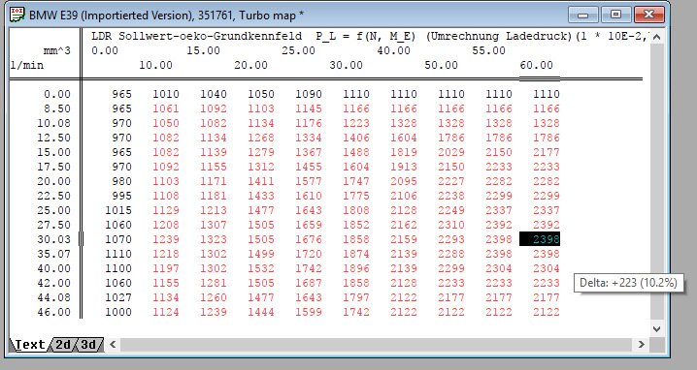This screenshot has width=697, height=370.
Task: Select row header 8.50
Action: point(57,108)
